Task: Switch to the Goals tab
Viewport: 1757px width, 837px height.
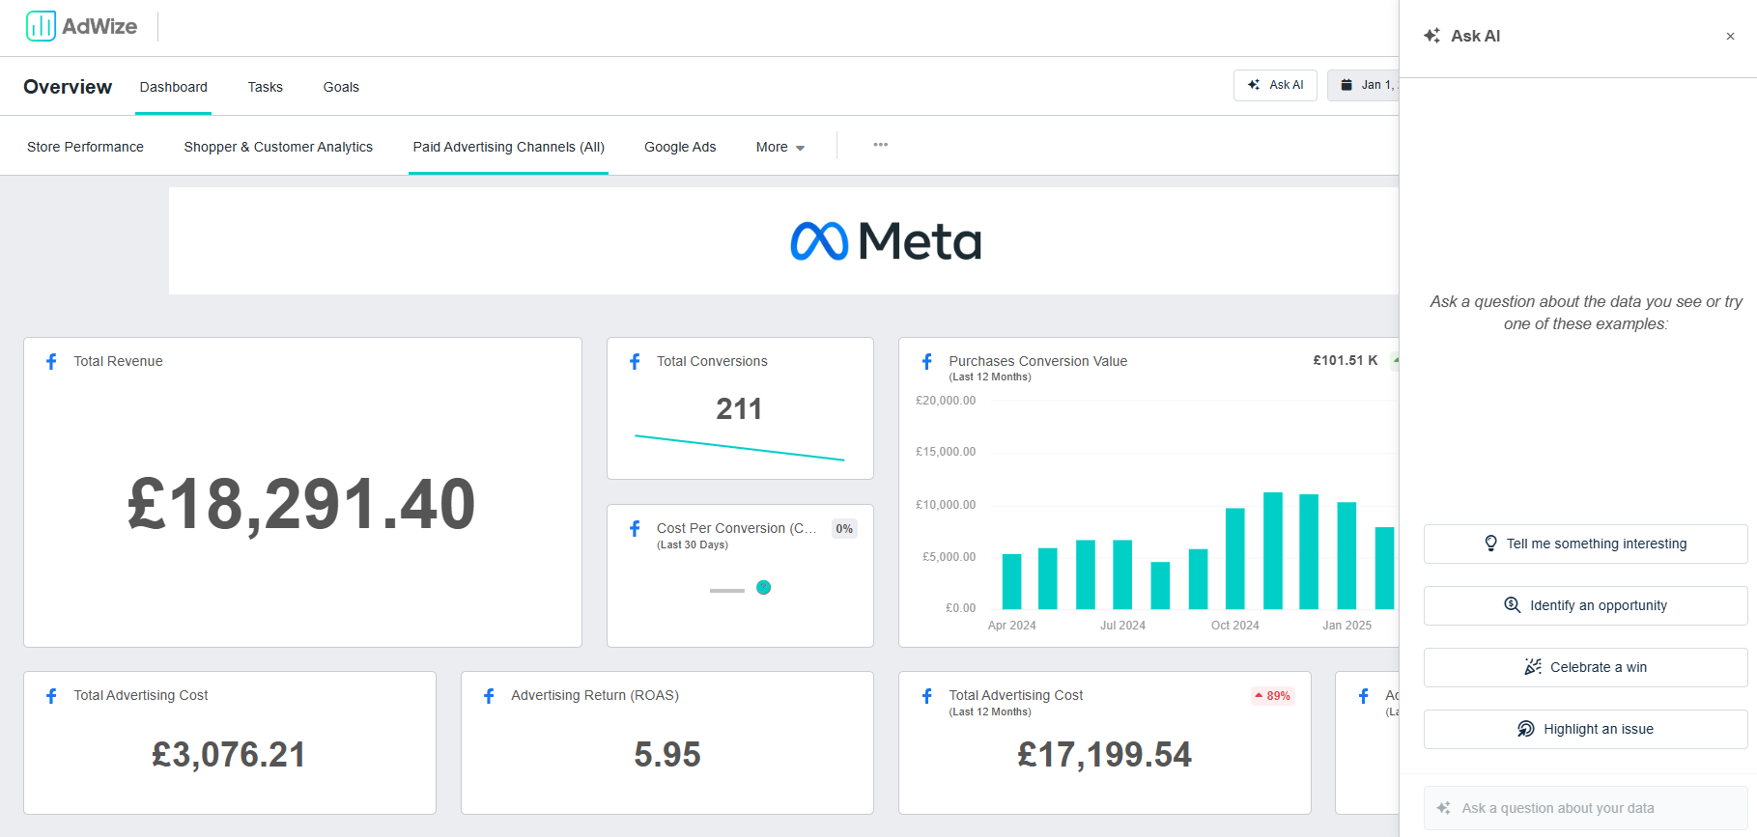Action: click(x=341, y=87)
